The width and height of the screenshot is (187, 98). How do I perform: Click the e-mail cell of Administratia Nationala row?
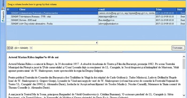click(127, 13)
